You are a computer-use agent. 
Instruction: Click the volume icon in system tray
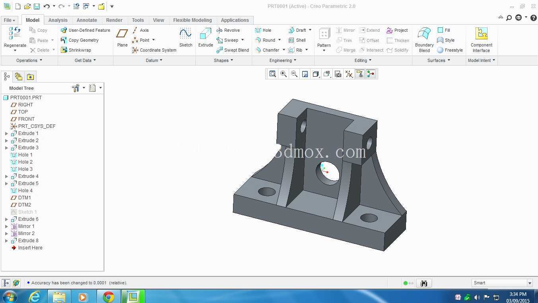[477, 297]
